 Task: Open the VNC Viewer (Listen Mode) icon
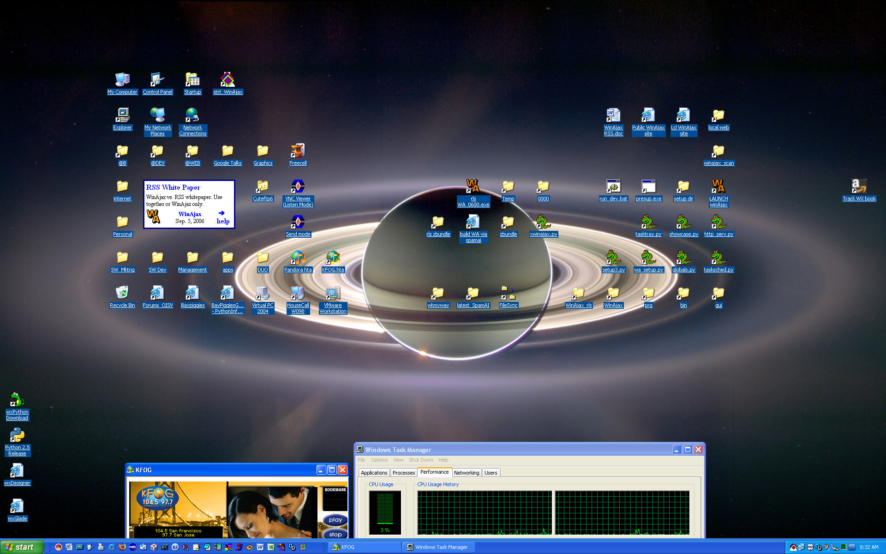pyautogui.click(x=298, y=187)
